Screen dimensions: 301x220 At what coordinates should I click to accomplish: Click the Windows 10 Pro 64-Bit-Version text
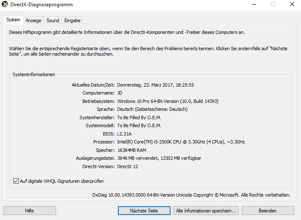coord(168,101)
